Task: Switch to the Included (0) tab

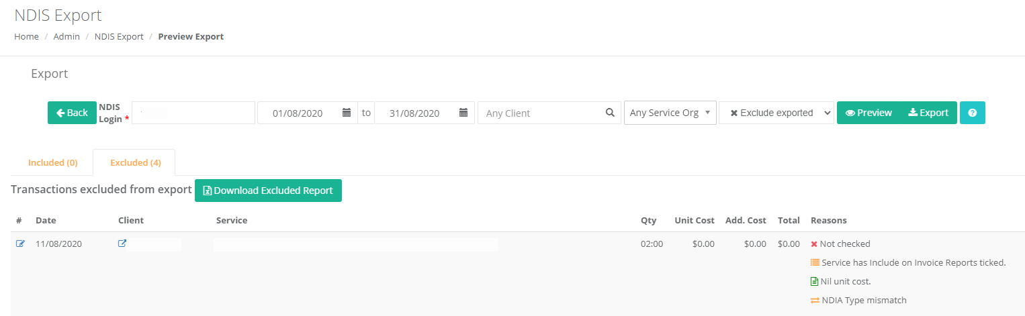Action: [53, 162]
